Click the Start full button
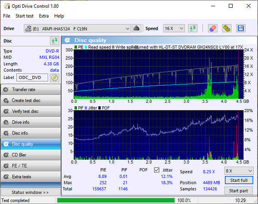This screenshot has width=258, height=204. point(238,180)
